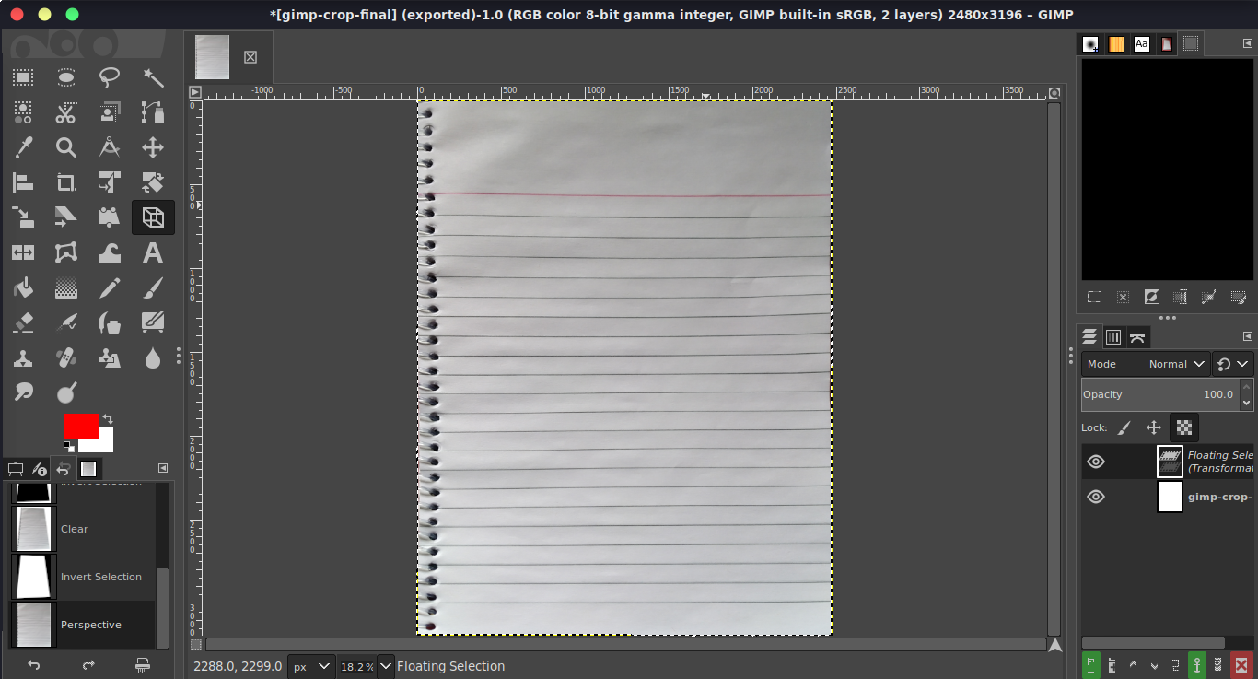Delete the current layer
Image resolution: width=1258 pixels, height=679 pixels.
click(x=1241, y=664)
